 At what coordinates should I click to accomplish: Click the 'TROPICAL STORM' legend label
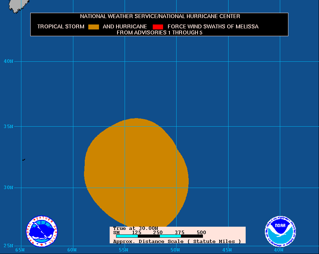click(x=61, y=27)
